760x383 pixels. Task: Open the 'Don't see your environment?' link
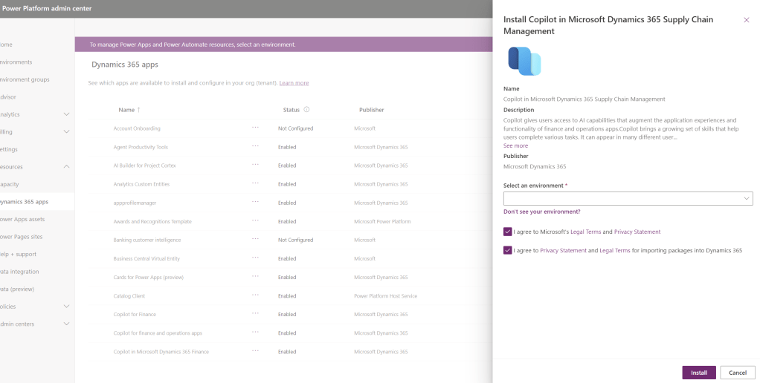[x=541, y=212]
